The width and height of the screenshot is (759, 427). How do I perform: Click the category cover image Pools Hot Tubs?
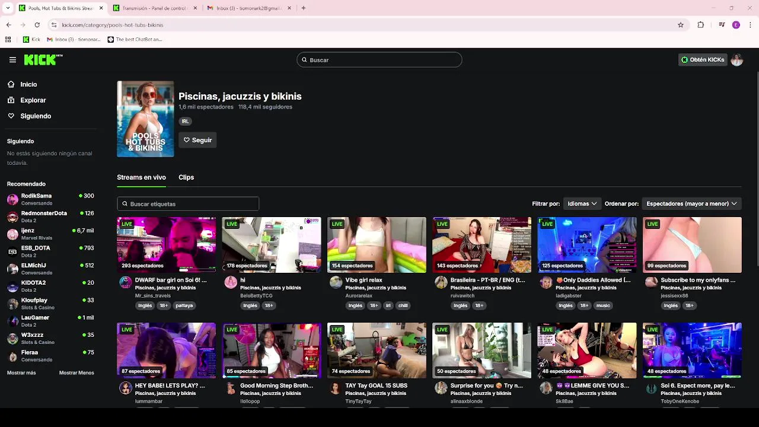145,119
